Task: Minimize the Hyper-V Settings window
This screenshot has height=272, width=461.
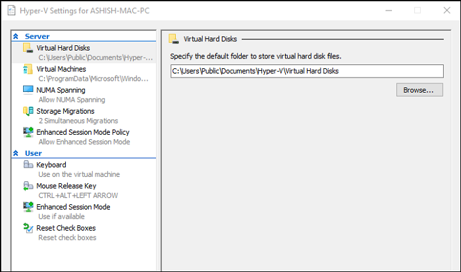Action: point(389,11)
